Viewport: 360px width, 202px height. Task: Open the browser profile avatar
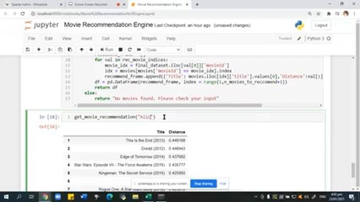point(346,13)
